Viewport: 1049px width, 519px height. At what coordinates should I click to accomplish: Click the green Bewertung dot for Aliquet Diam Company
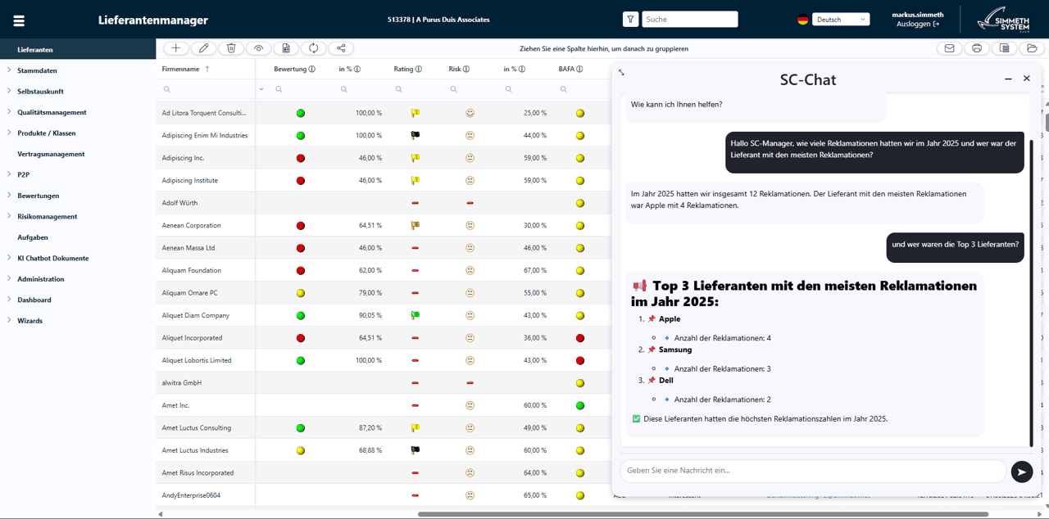pos(301,316)
